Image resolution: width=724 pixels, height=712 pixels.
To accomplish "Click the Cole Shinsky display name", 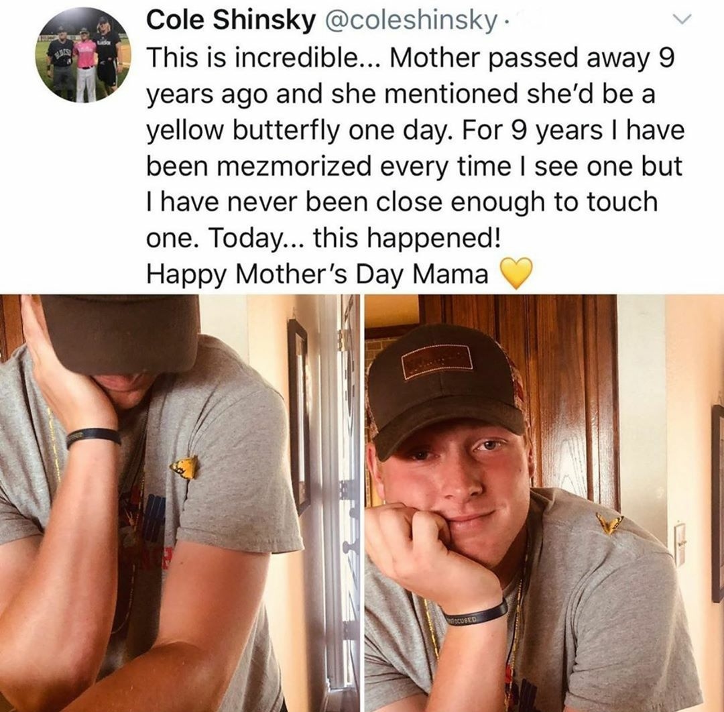I will (231, 20).
